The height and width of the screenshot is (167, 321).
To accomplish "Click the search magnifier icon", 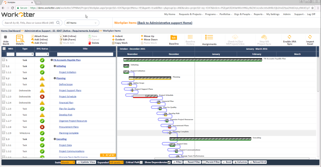I will pyautogui.click(x=58, y=23).
